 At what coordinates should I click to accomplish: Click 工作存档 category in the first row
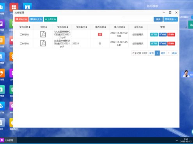click(x=24, y=35)
